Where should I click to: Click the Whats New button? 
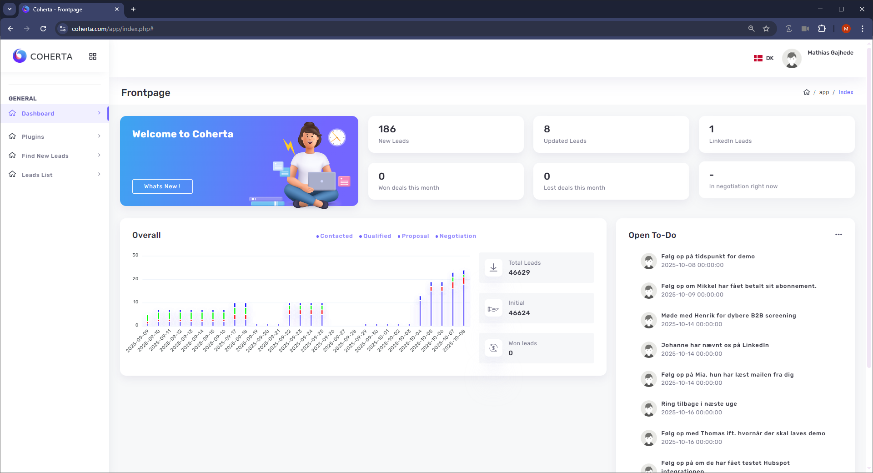coord(162,186)
